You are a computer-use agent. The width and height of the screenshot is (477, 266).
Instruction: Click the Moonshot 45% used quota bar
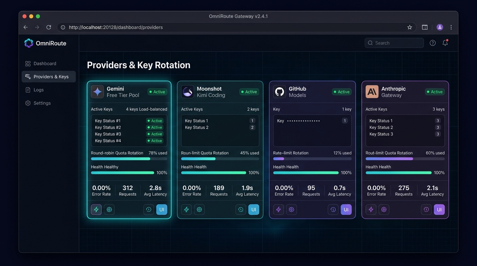(x=220, y=159)
